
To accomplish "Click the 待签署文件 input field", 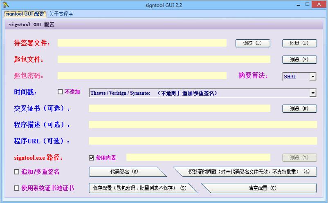I will click(142, 43).
